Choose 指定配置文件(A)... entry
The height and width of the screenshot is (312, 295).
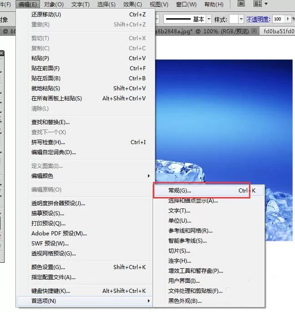click(x=86, y=277)
